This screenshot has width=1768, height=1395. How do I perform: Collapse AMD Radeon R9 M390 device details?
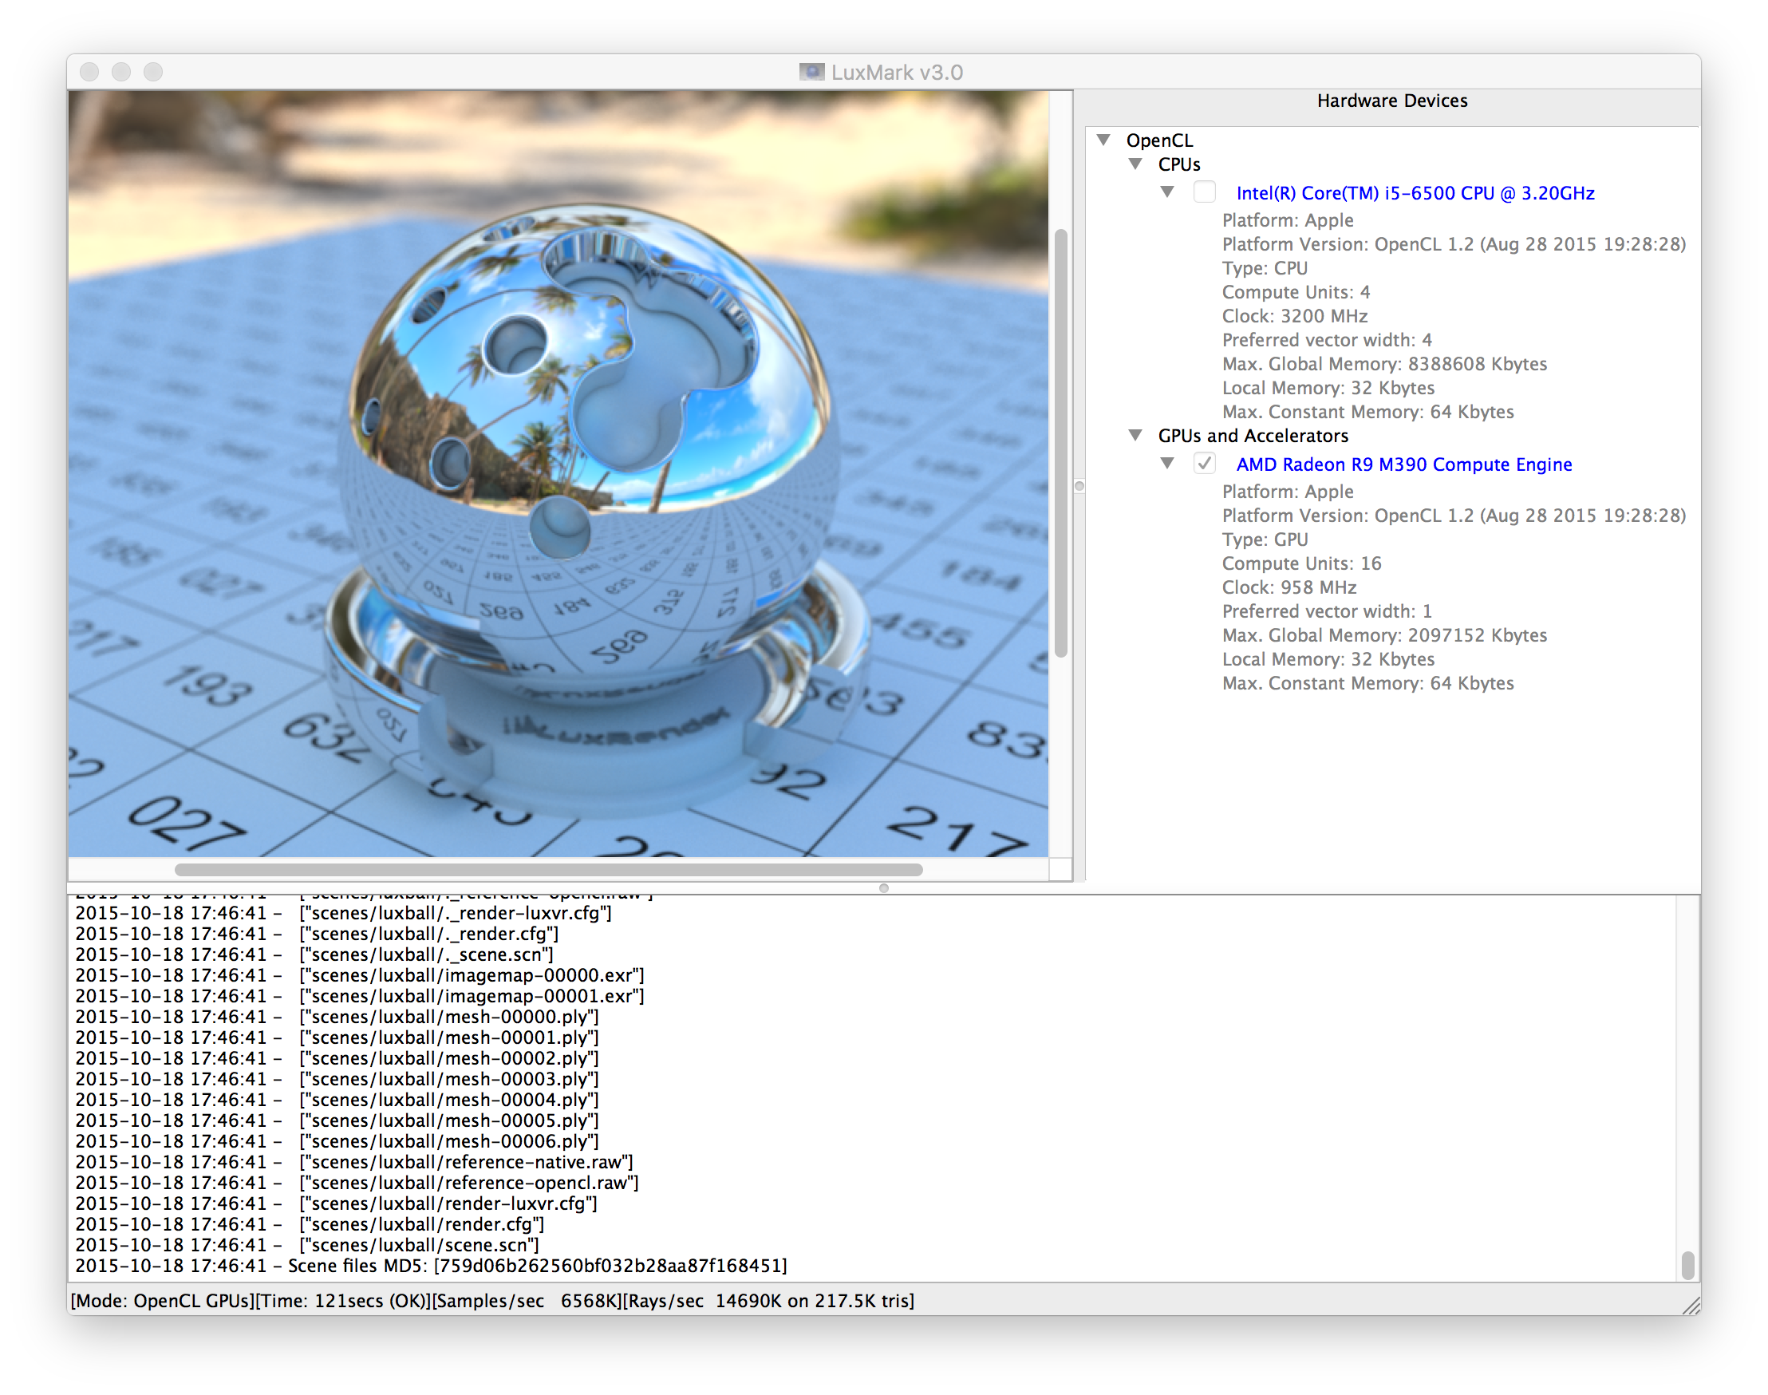pyautogui.click(x=1168, y=464)
